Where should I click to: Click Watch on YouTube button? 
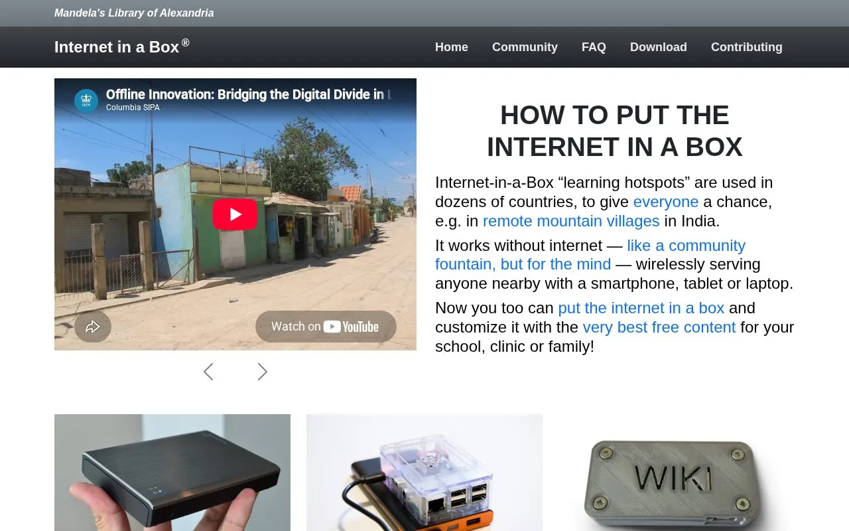tap(326, 327)
